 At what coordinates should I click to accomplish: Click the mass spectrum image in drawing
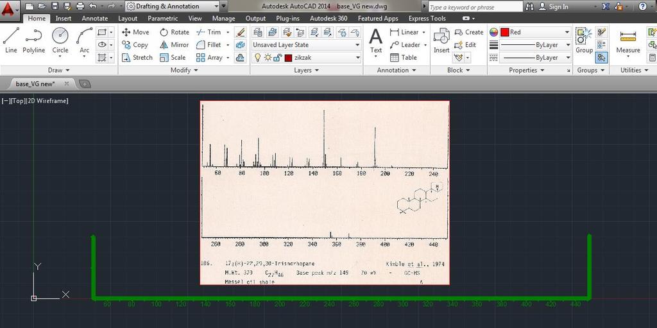[325, 193]
